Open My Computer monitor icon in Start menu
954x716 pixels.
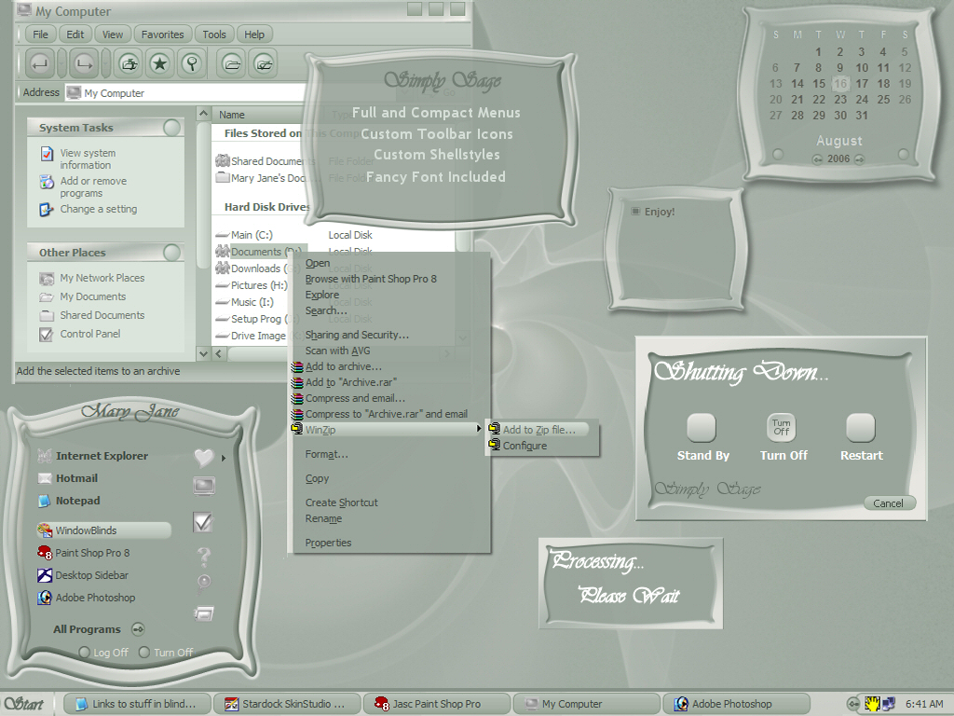click(204, 486)
